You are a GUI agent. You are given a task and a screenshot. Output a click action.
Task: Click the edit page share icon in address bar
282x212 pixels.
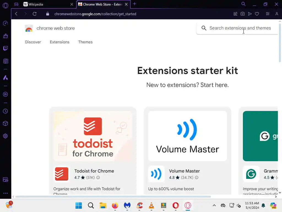[235, 14]
